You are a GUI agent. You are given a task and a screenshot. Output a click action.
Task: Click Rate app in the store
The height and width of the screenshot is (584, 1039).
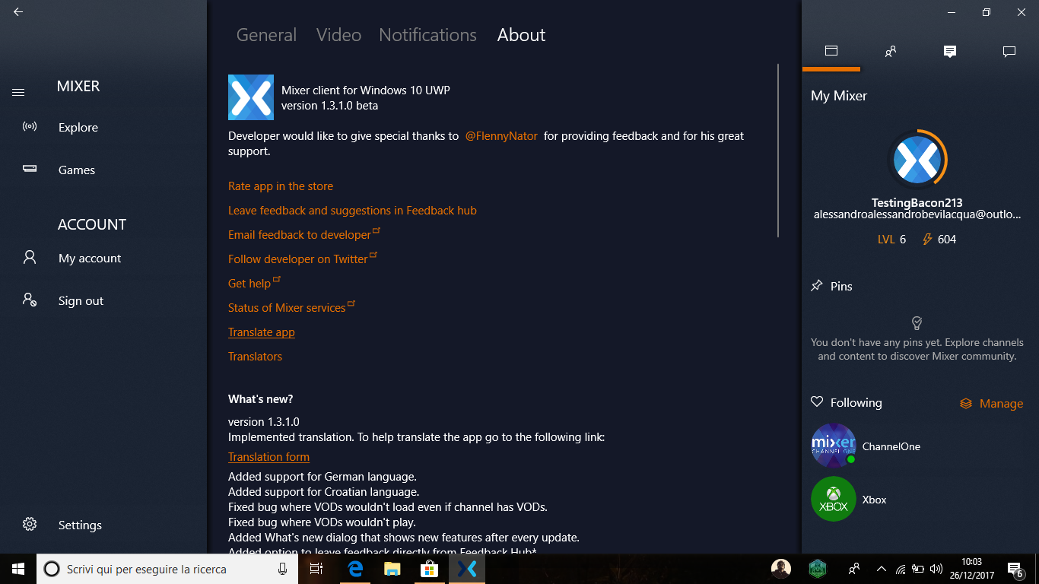[x=281, y=186]
